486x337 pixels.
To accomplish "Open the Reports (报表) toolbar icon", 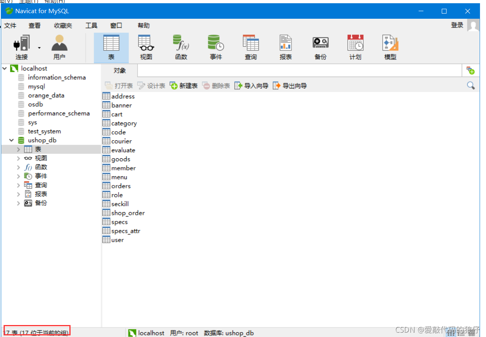I will [285, 47].
